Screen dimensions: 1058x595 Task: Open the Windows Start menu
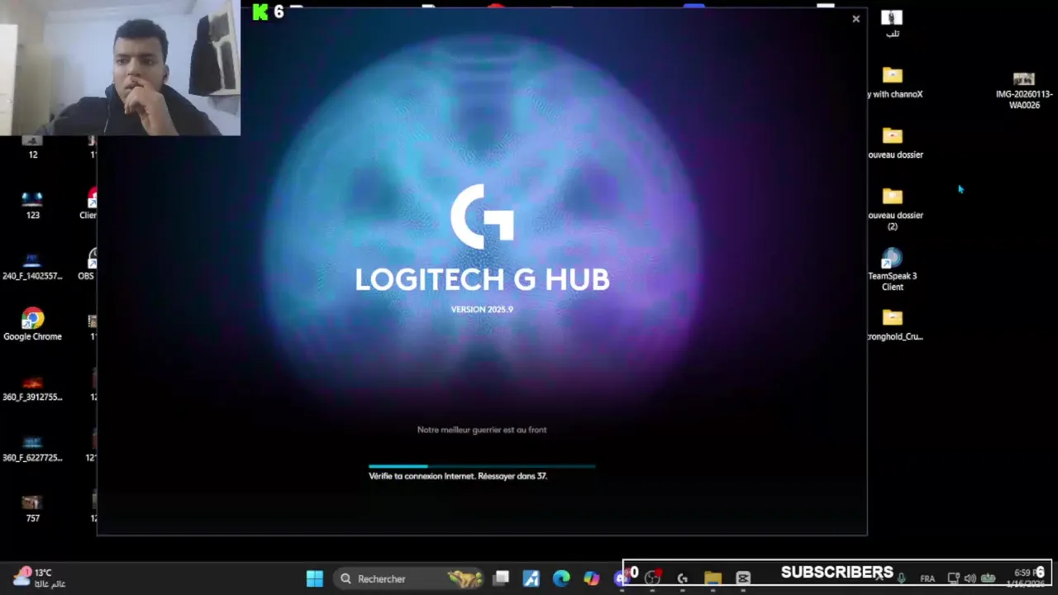pyautogui.click(x=315, y=578)
